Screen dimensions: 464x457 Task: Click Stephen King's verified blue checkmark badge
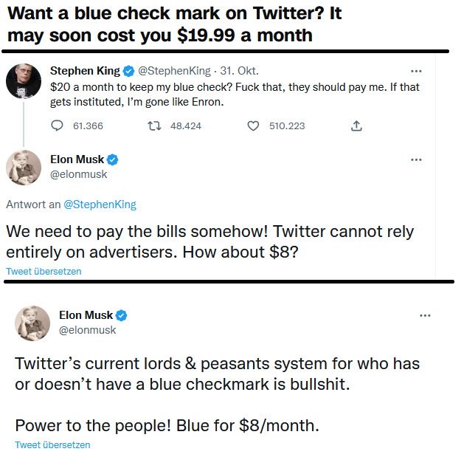128,71
